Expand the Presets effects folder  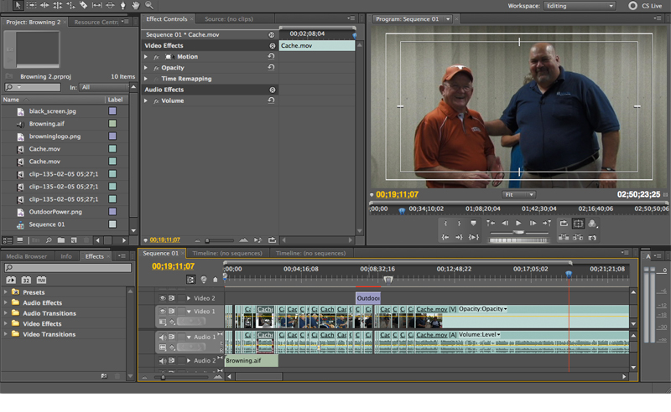pyautogui.click(x=6, y=292)
